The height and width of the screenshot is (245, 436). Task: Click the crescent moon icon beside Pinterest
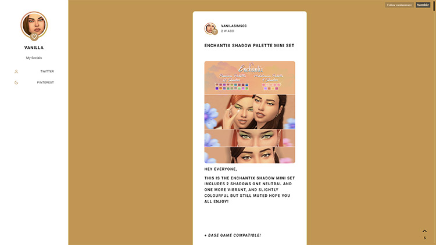16,82
